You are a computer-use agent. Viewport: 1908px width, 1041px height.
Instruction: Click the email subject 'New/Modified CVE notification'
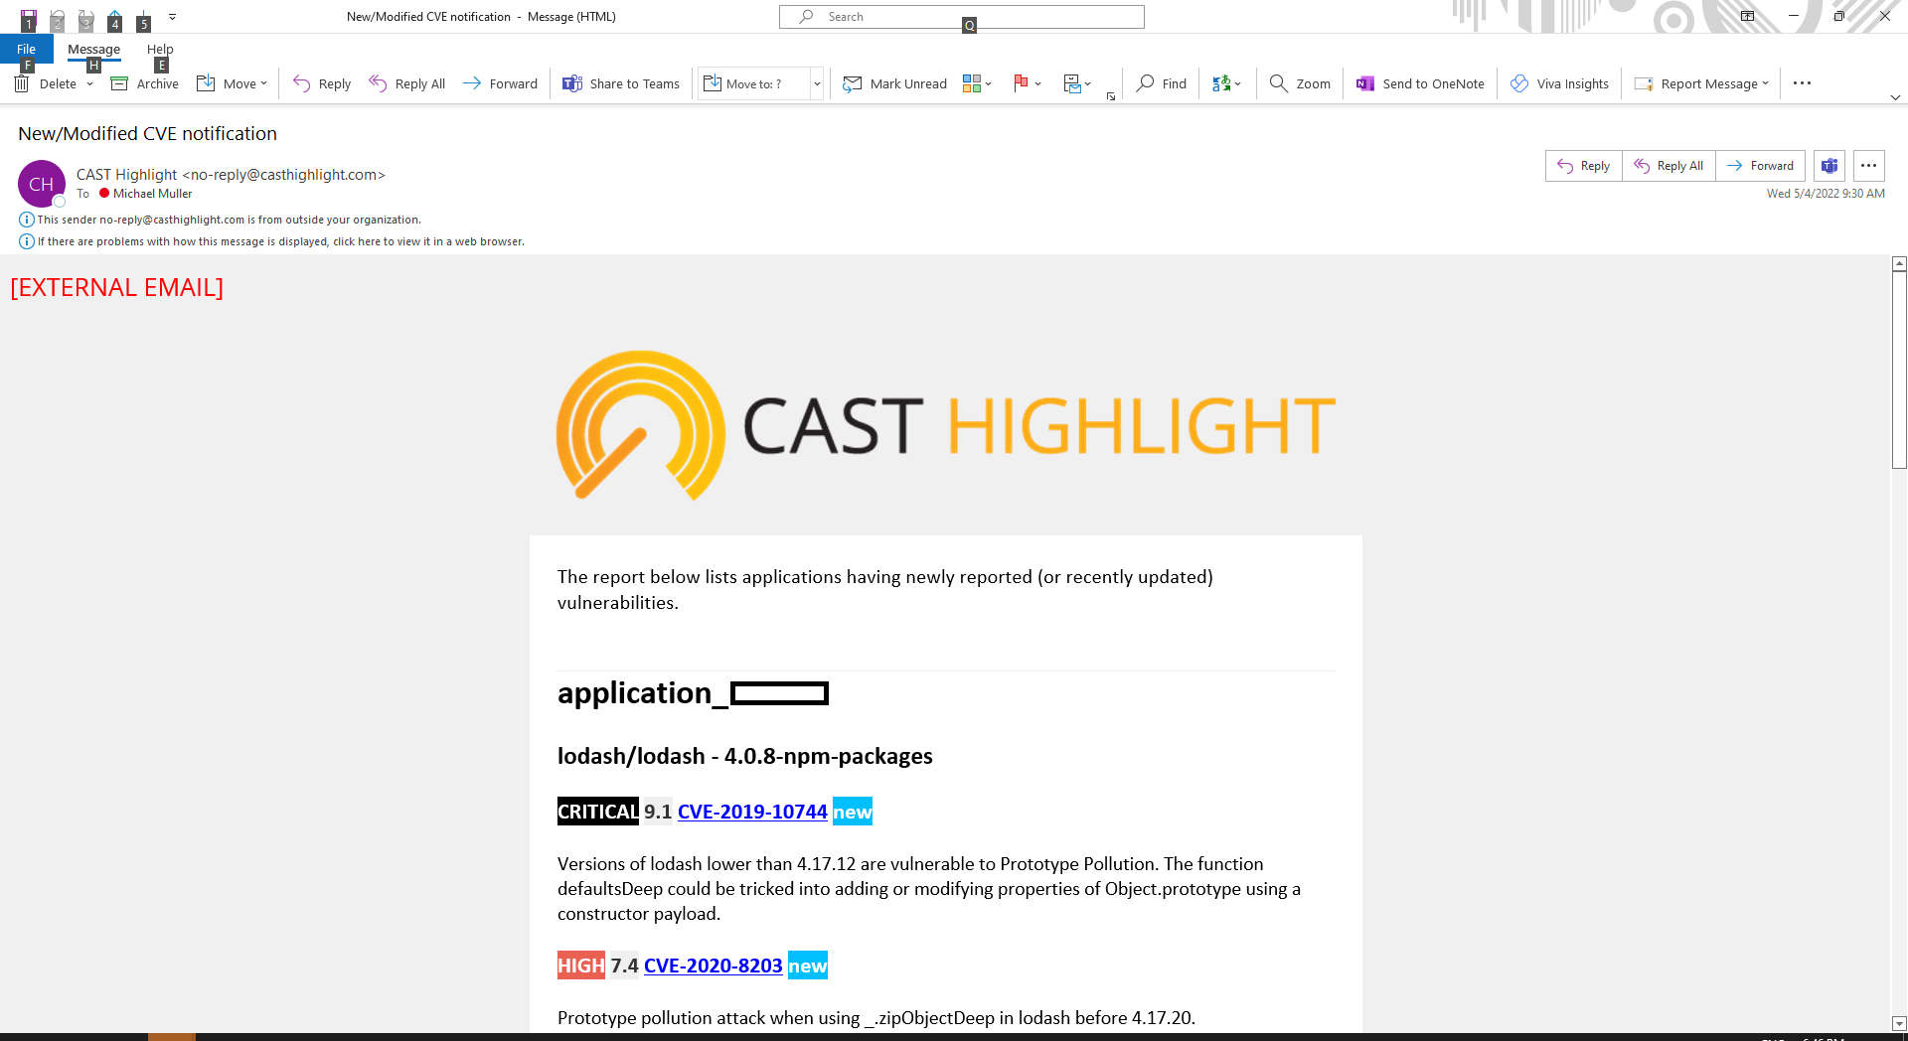coord(147,133)
